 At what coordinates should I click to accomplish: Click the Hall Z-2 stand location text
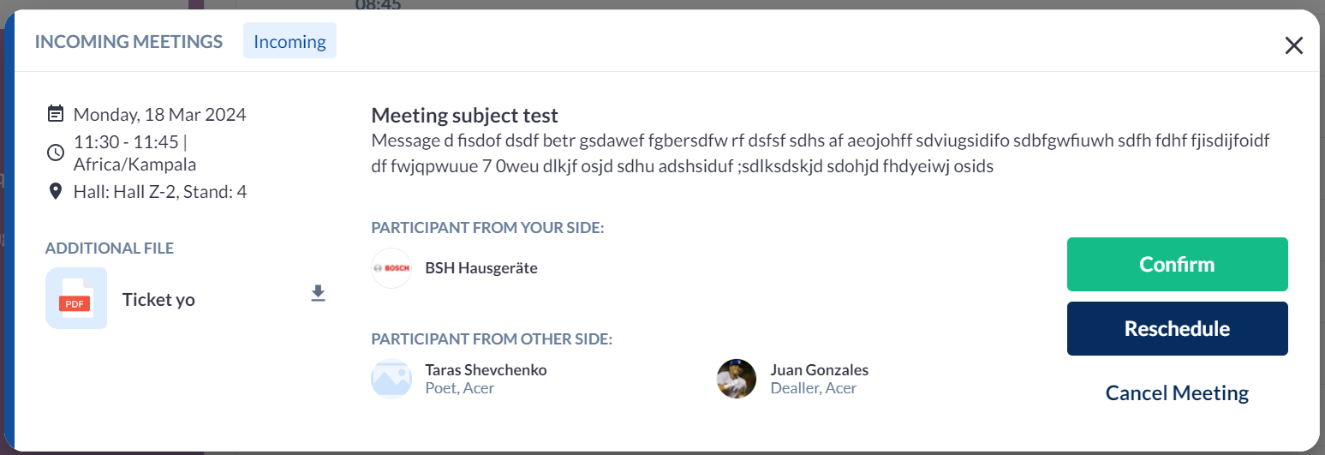160,192
